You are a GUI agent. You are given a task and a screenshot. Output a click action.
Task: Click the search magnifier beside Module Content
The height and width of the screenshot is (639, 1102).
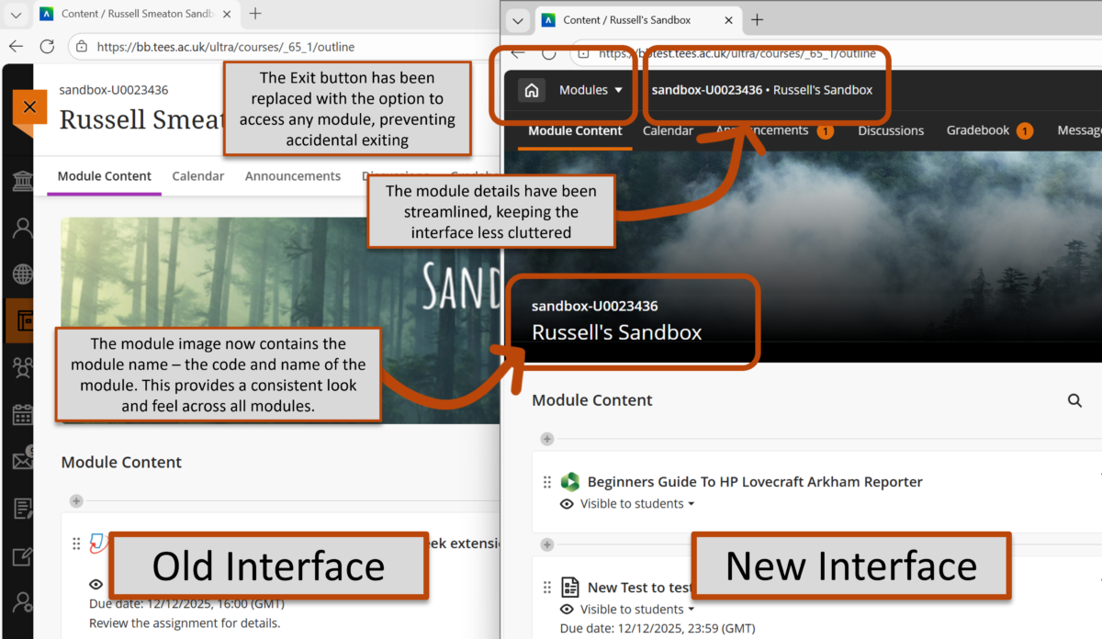(x=1074, y=400)
